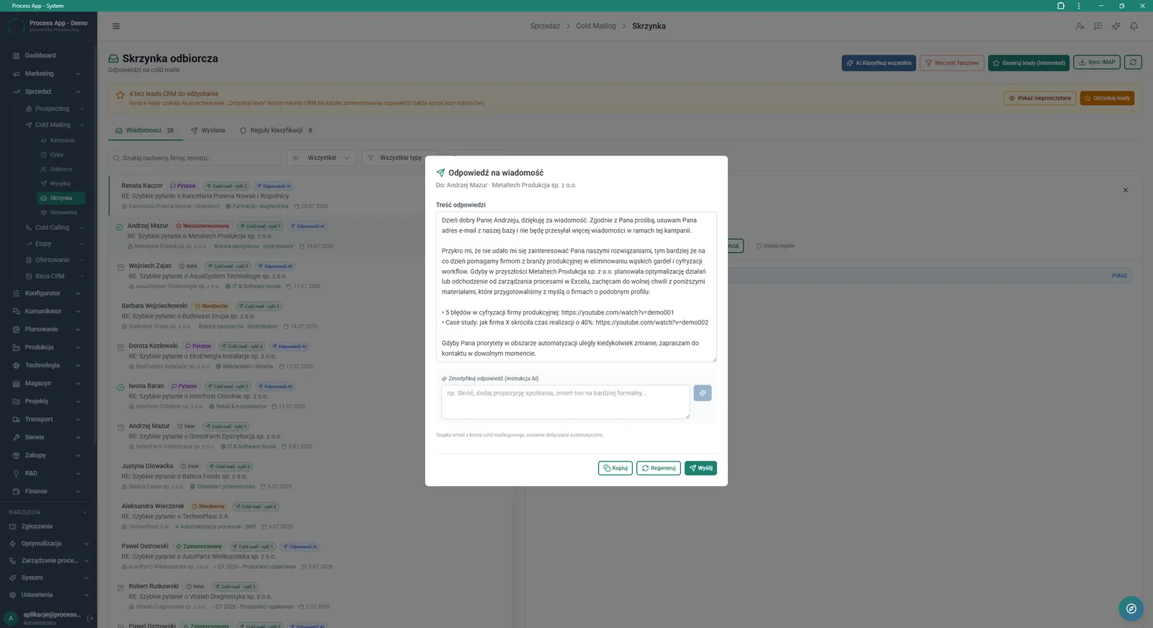Screen dimensions: 1153x628
Task: Switch to the Wiadomości tab
Action: tap(144, 130)
